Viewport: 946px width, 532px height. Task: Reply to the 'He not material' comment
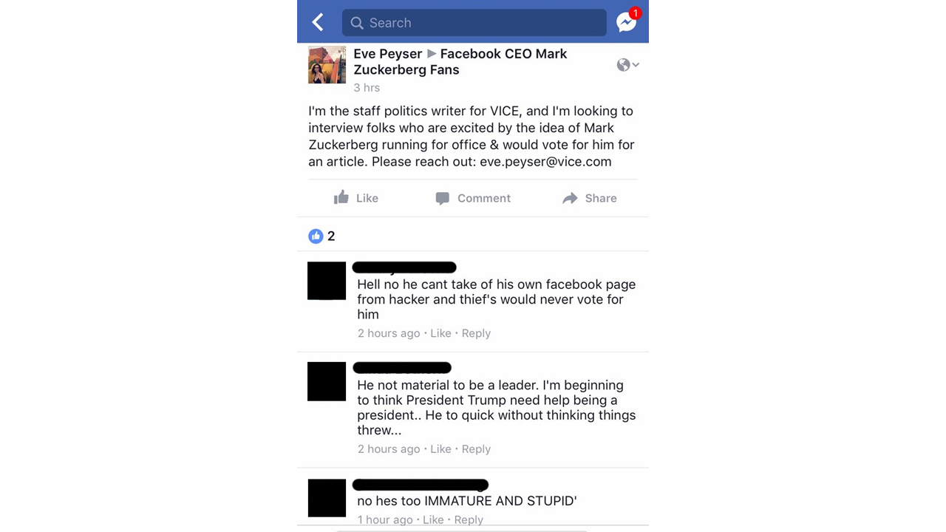coord(476,449)
